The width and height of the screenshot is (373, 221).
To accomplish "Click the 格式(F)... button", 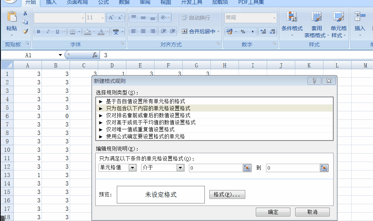I will [227, 195].
